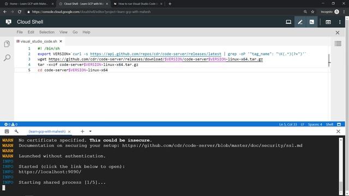Select the (learn-gcp-with-mahesh) terminal tab
The image size is (349, 196).
[47, 132]
